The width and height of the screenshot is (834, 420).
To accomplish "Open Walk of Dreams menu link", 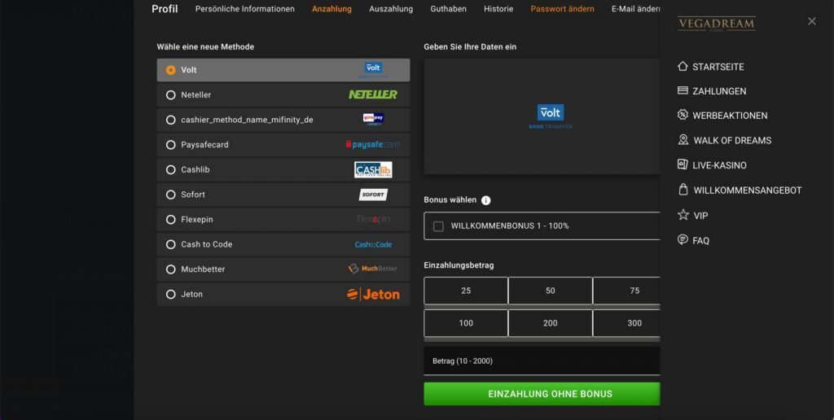I will point(732,141).
